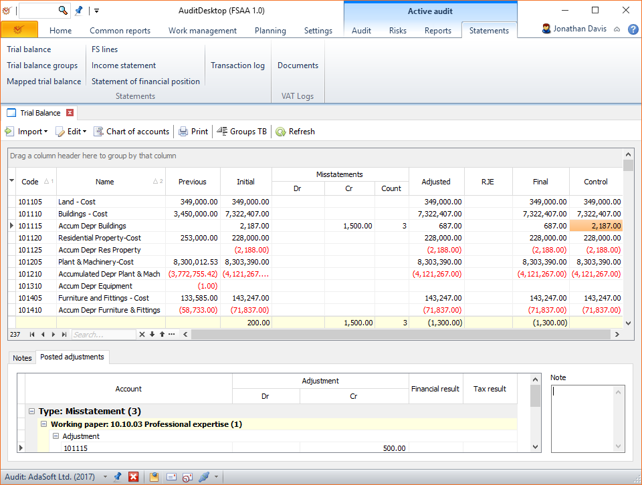Close the Trial Balance tab

[70, 112]
